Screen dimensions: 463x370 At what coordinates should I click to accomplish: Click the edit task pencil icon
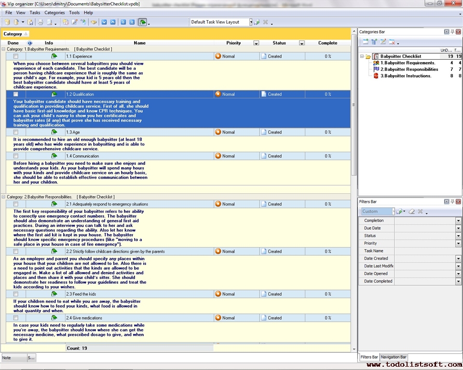pyautogui.click(x=74, y=22)
